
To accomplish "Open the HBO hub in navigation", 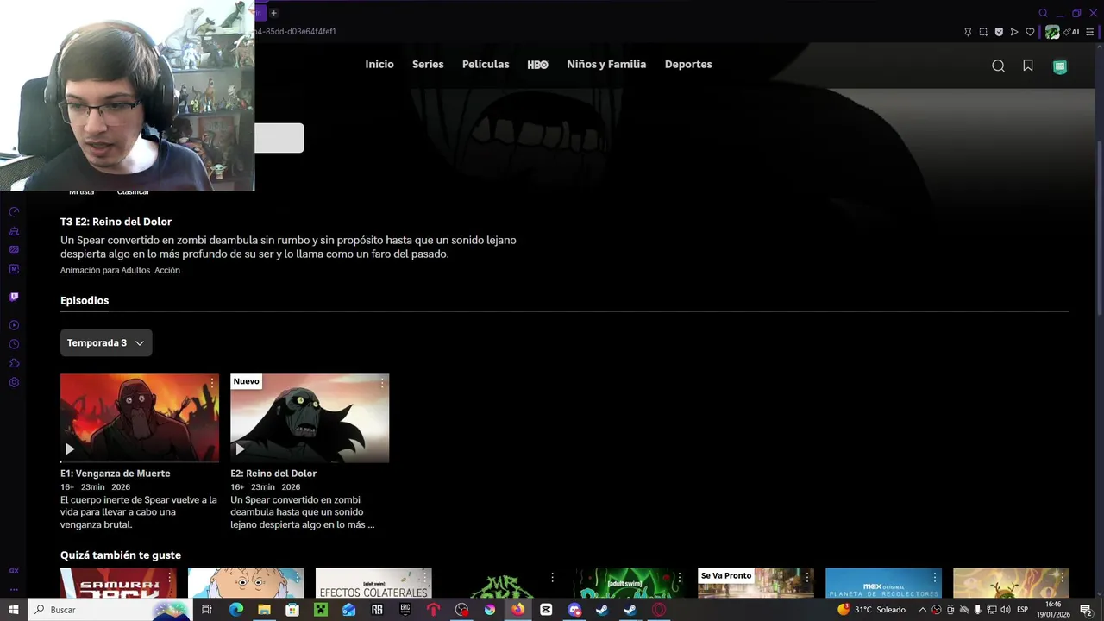I will pyautogui.click(x=537, y=65).
